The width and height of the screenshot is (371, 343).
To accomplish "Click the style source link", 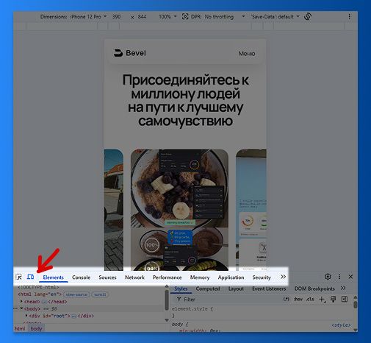I will (x=341, y=325).
